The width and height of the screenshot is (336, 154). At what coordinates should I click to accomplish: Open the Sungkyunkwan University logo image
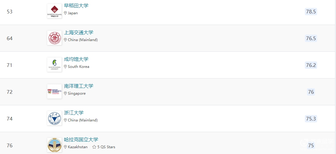coord(54,65)
